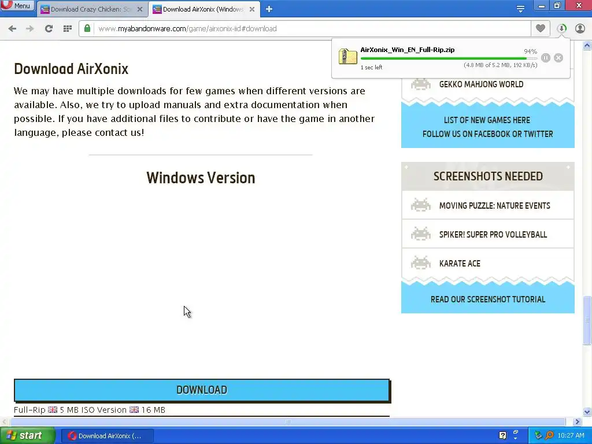Viewport: 592px width, 444px height.
Task: Open Karate Ace game link
Action: coord(460,264)
